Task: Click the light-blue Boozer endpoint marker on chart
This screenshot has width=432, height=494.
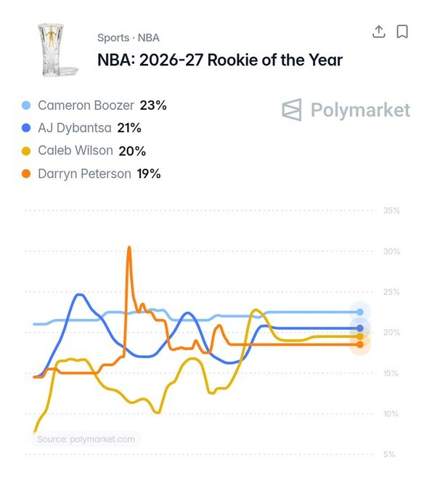Action: pyautogui.click(x=360, y=312)
